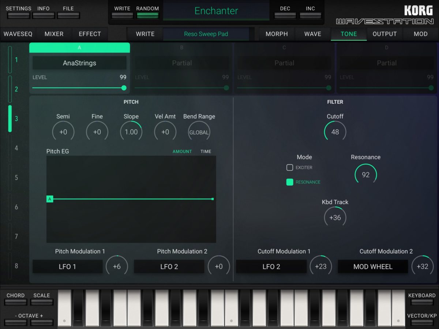Select the TONE tab

[x=349, y=34]
